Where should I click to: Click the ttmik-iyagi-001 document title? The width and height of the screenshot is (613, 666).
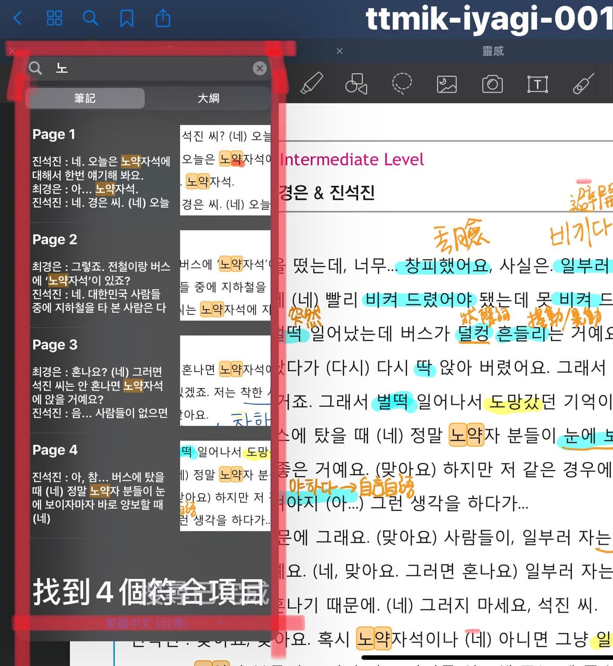click(x=489, y=19)
